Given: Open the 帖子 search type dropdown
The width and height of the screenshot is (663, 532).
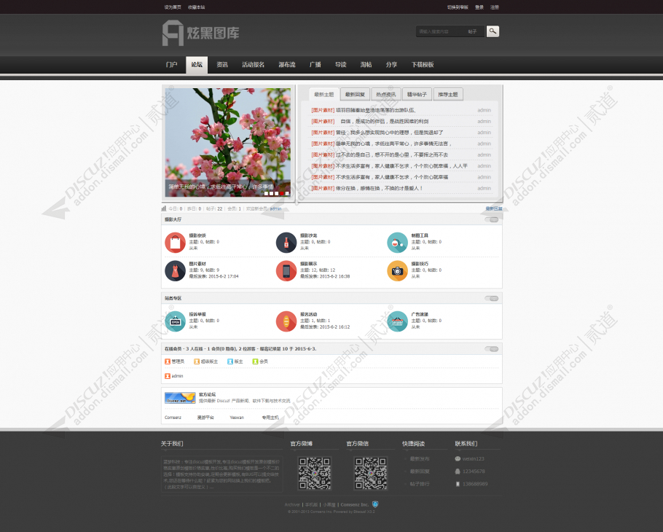Looking at the screenshot, I should (x=473, y=31).
